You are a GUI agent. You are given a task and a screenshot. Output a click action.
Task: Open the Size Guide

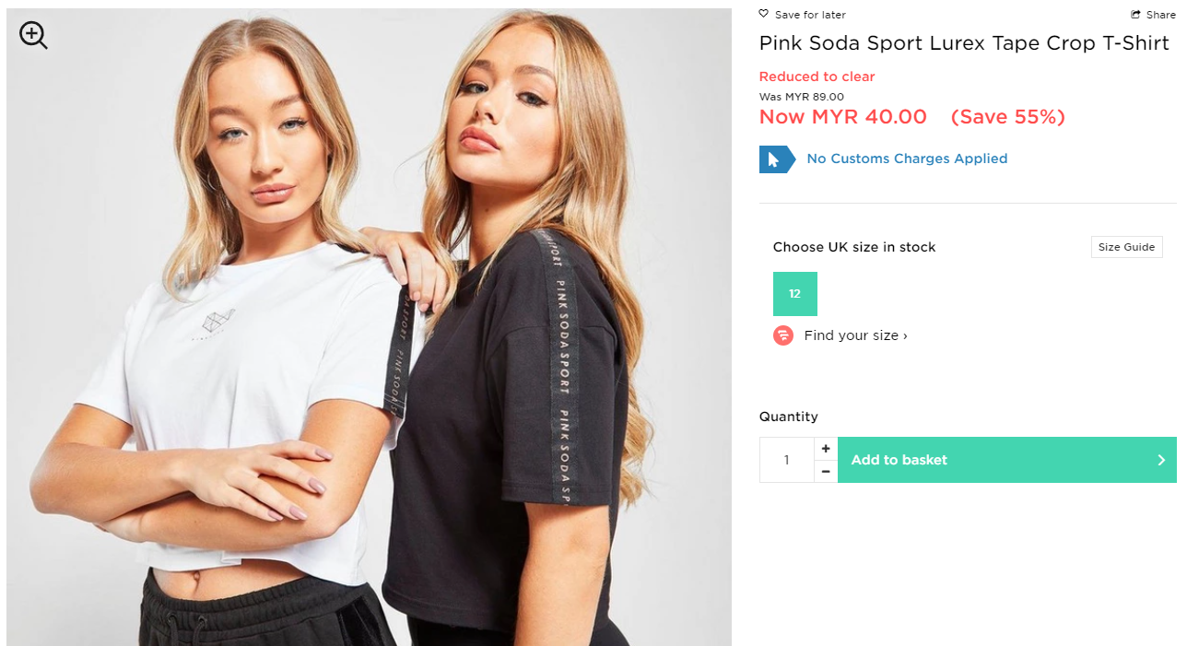pyautogui.click(x=1126, y=247)
